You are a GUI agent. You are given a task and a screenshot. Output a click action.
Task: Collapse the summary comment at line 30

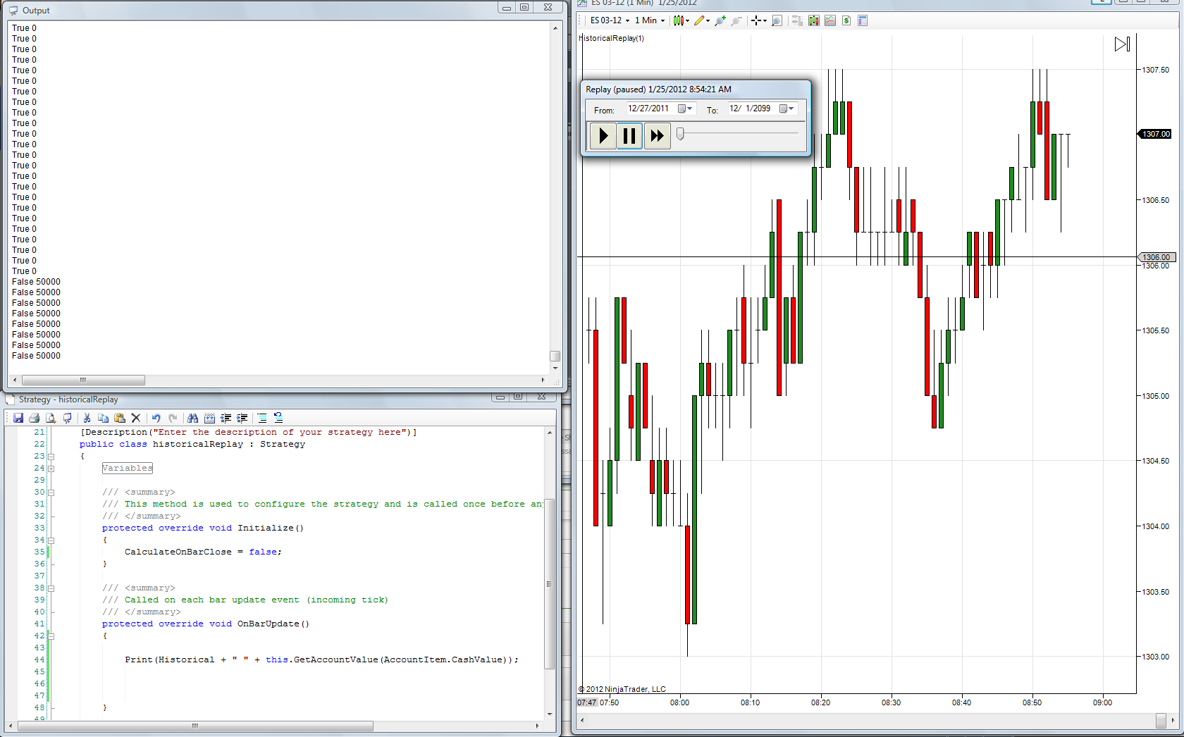point(51,493)
